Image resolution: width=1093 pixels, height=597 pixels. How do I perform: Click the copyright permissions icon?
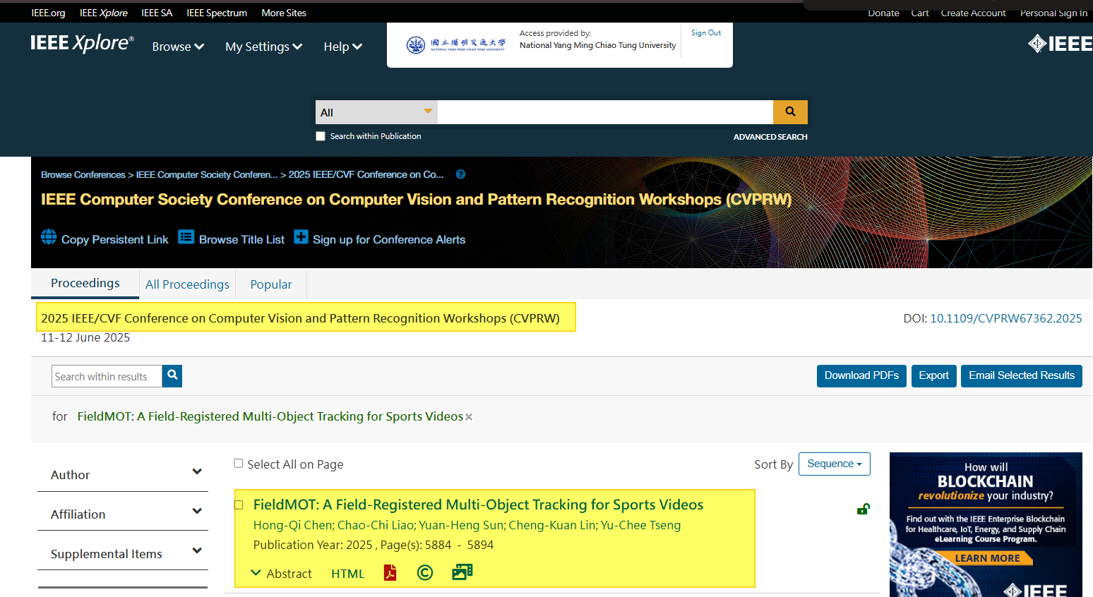424,573
